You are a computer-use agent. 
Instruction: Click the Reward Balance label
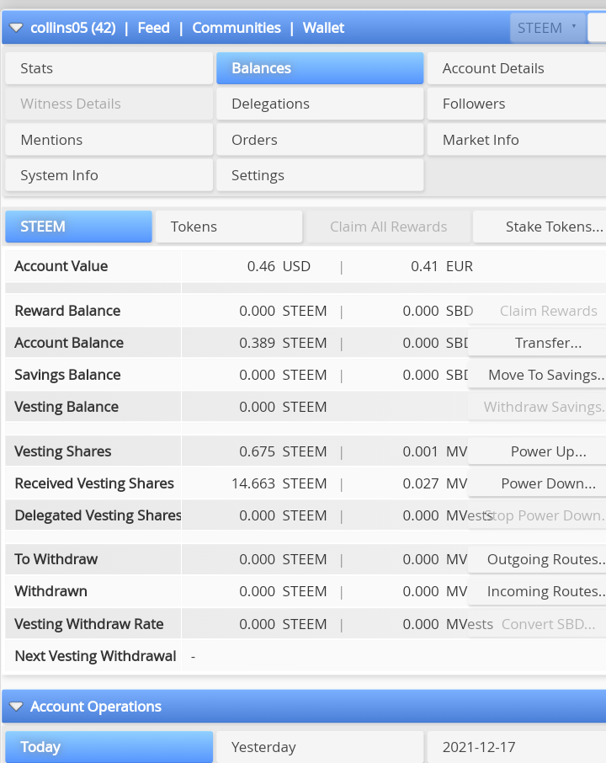pos(67,311)
